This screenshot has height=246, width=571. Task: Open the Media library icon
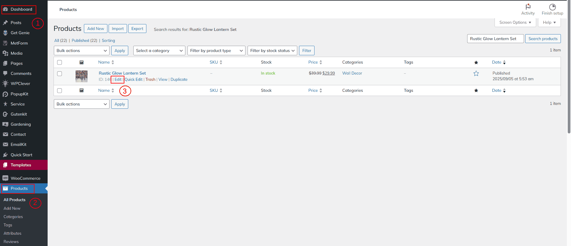point(5,53)
